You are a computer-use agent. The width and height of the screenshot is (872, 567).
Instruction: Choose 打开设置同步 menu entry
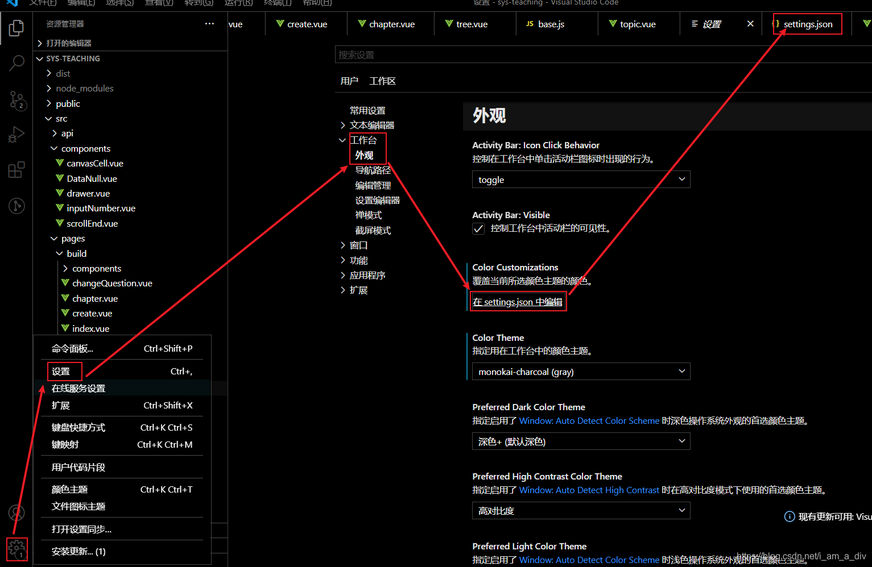[122, 529]
